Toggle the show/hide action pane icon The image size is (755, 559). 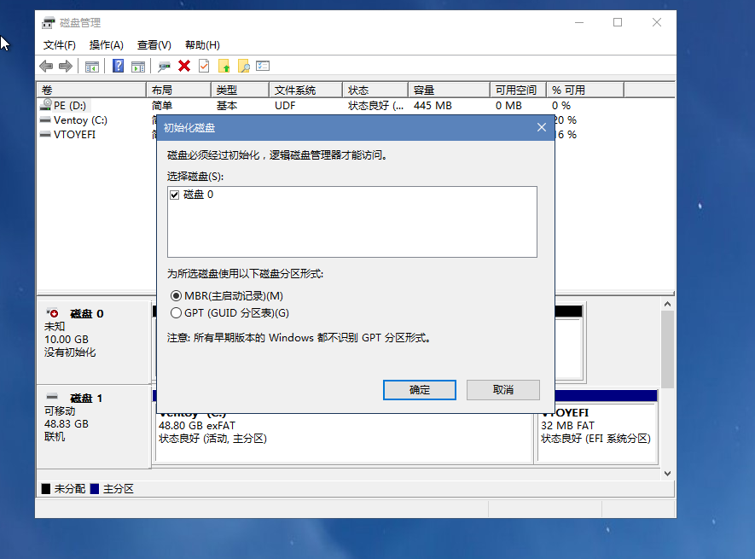click(138, 67)
